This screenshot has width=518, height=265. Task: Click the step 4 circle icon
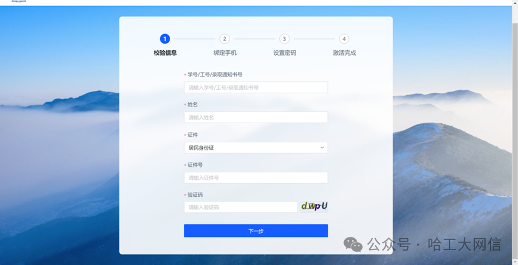click(x=344, y=39)
